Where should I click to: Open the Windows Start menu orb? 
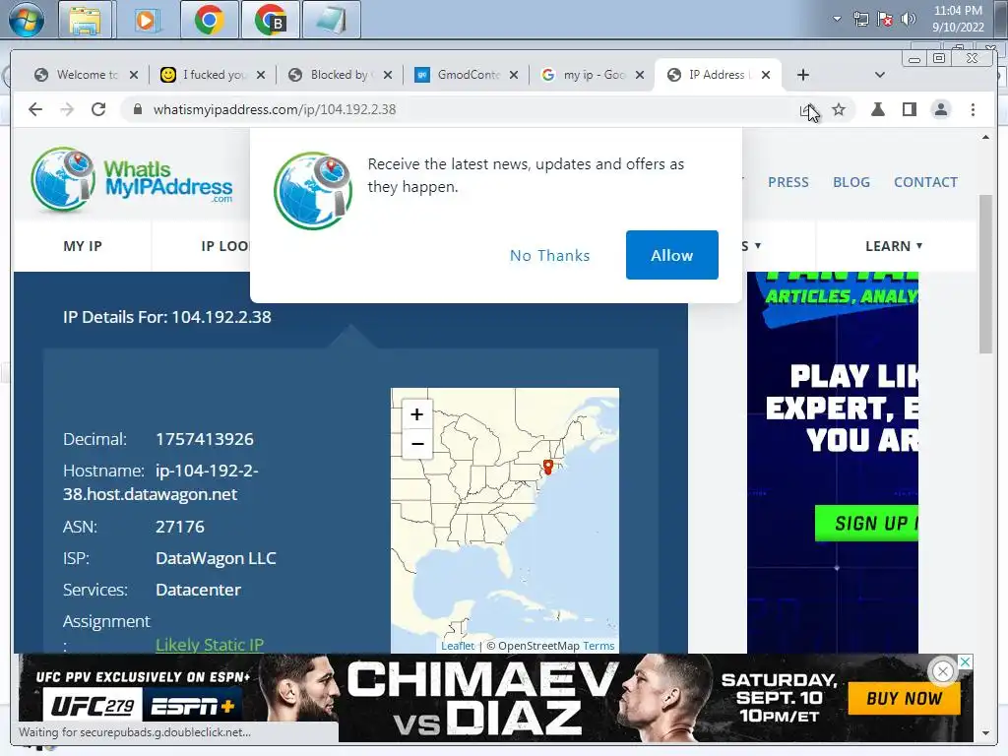27,20
